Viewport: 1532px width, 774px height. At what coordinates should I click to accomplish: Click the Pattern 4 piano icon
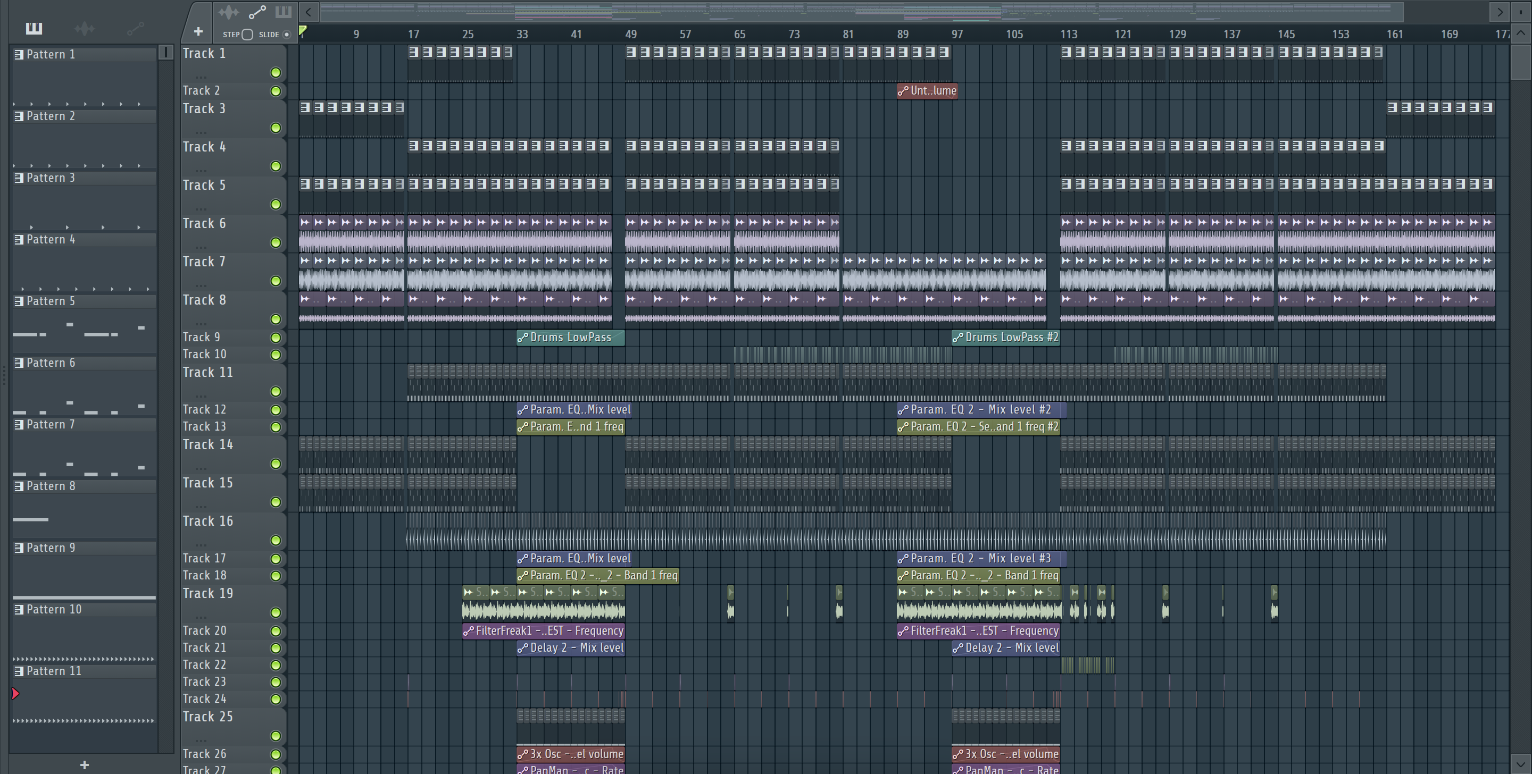(19, 240)
